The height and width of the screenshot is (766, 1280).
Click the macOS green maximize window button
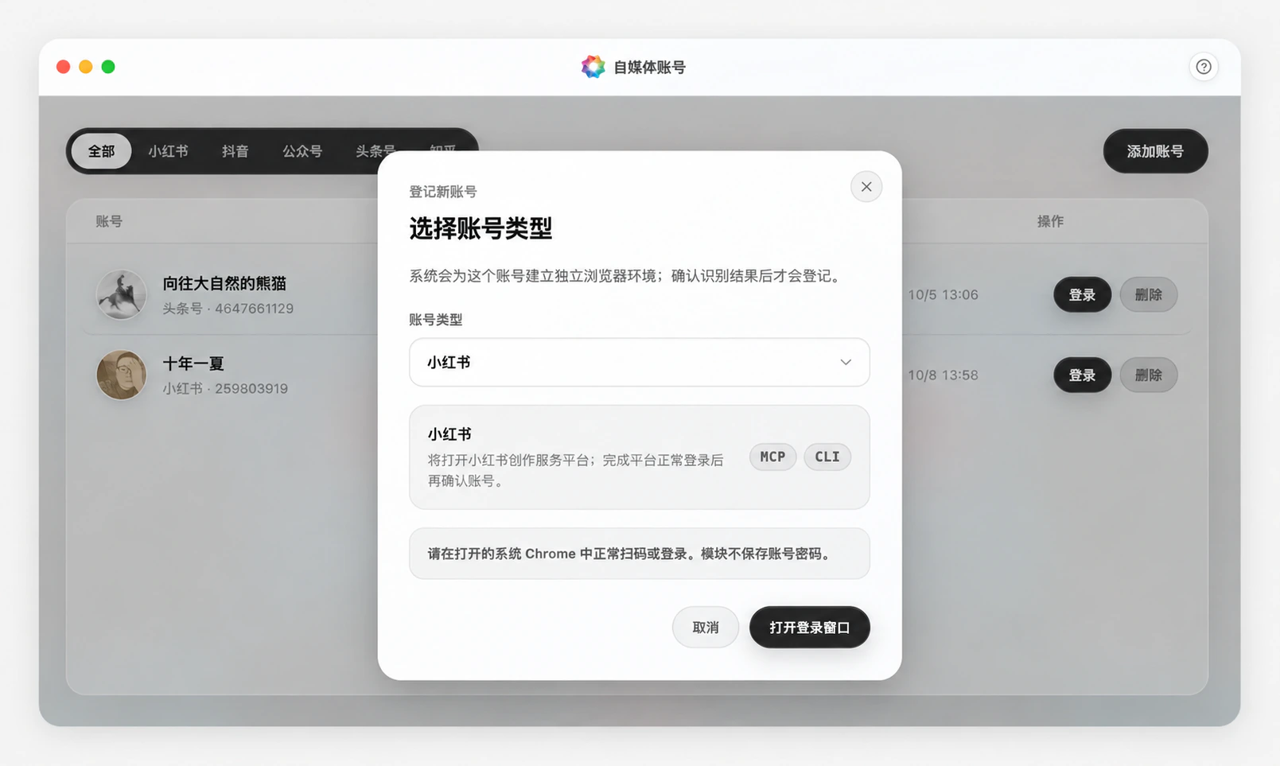pos(108,67)
